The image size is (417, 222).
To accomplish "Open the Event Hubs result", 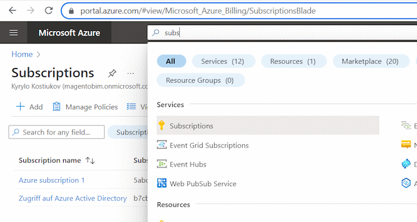I will coord(188,164).
